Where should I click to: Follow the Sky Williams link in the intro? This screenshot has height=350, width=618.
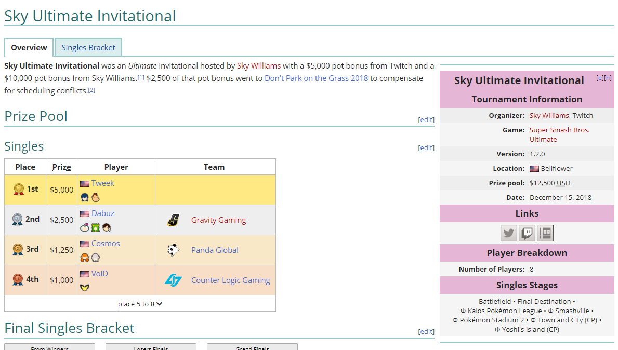pyautogui.click(x=259, y=66)
